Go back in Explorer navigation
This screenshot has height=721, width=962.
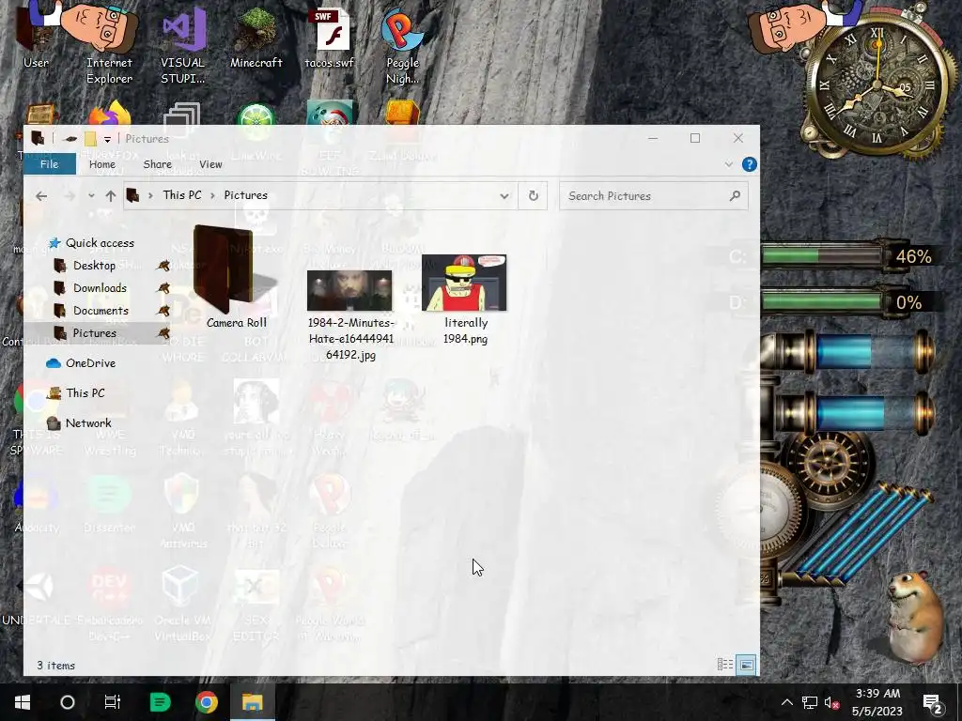[x=41, y=196]
